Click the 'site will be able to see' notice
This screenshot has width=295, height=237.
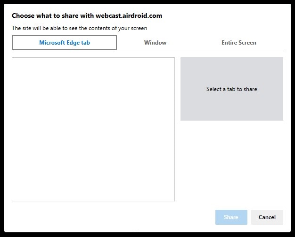pyautogui.click(x=79, y=28)
